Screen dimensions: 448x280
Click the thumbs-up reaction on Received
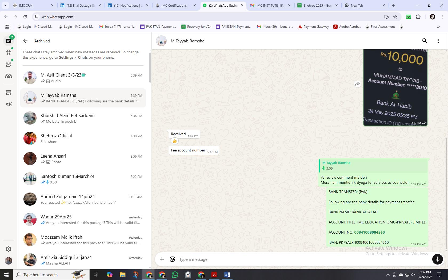coord(175,141)
